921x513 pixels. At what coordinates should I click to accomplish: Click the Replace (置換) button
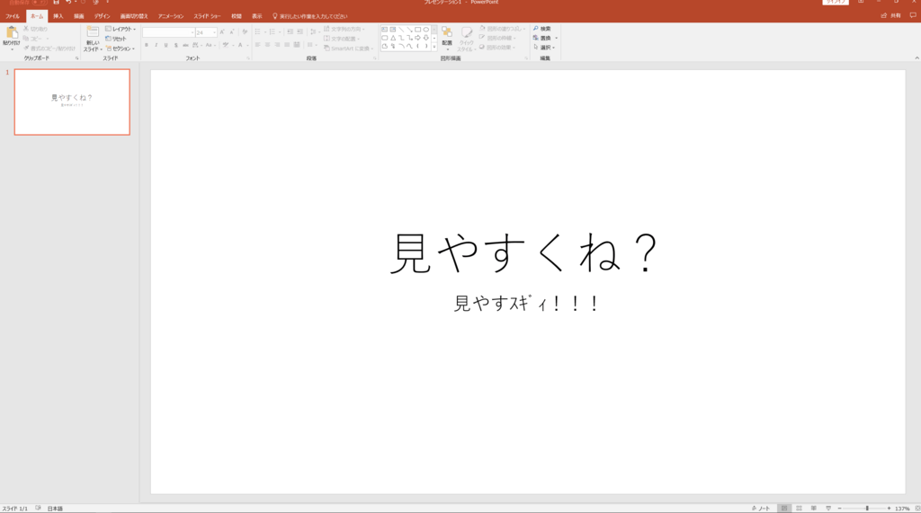coord(541,38)
